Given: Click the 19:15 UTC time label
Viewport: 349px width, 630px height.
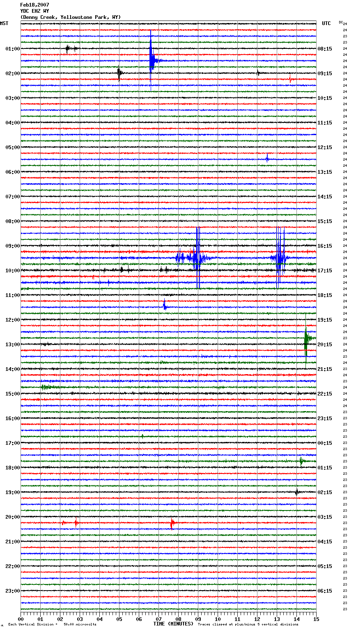Looking at the screenshot, I should click(325, 320).
